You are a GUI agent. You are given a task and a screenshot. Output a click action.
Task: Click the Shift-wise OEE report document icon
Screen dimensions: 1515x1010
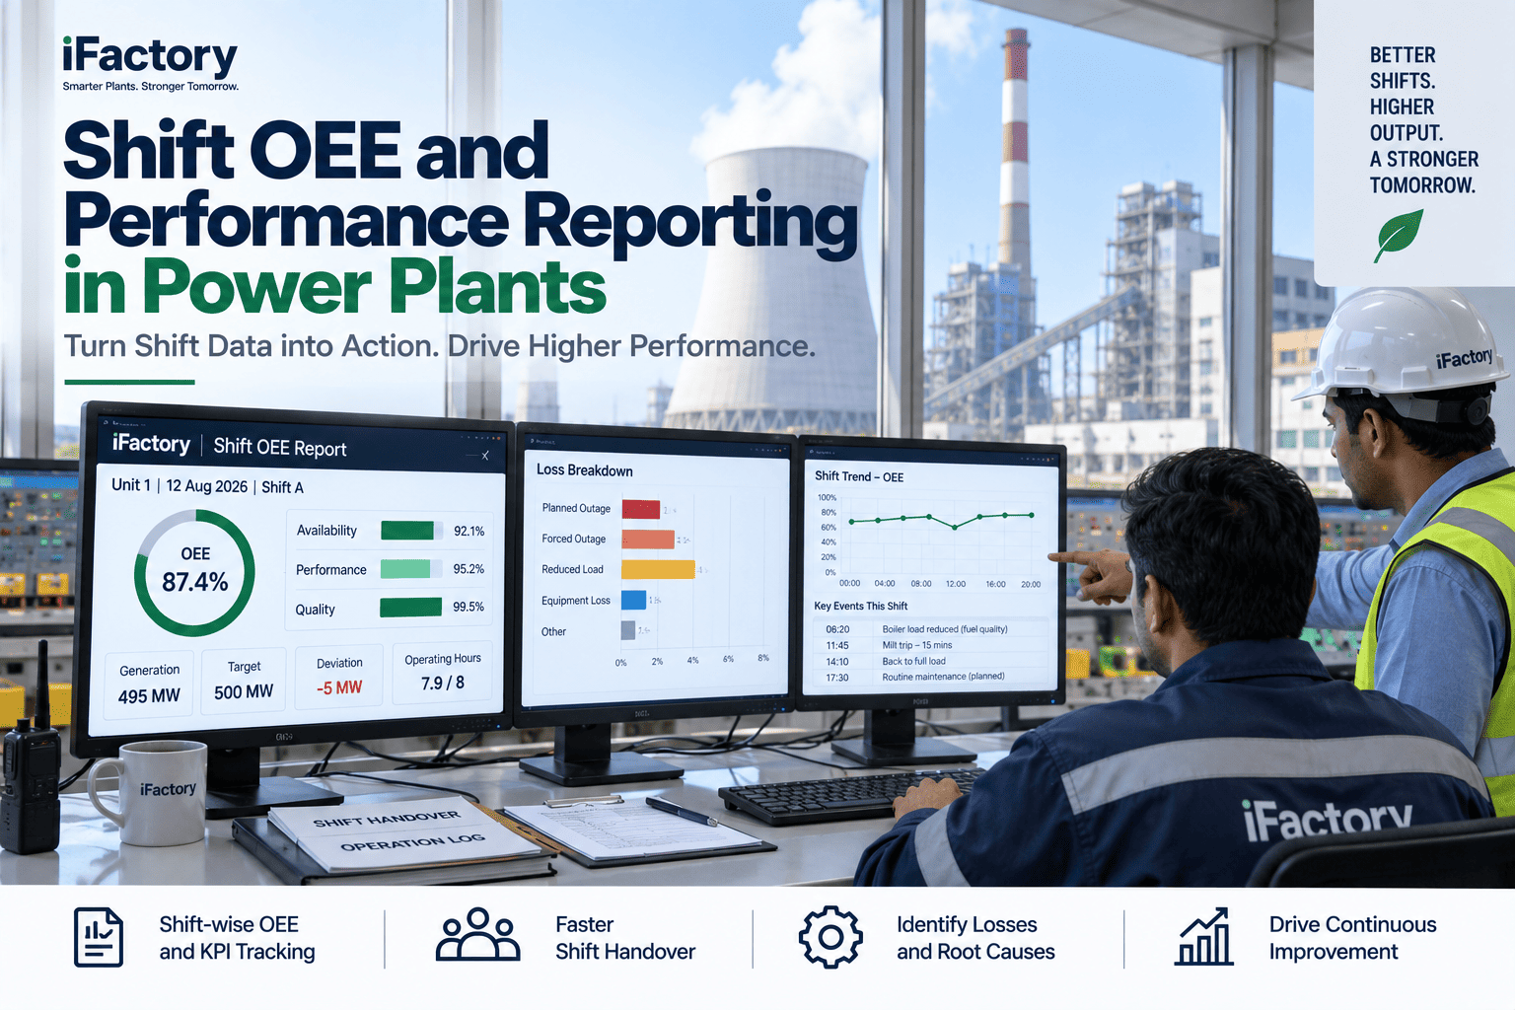coord(99,937)
